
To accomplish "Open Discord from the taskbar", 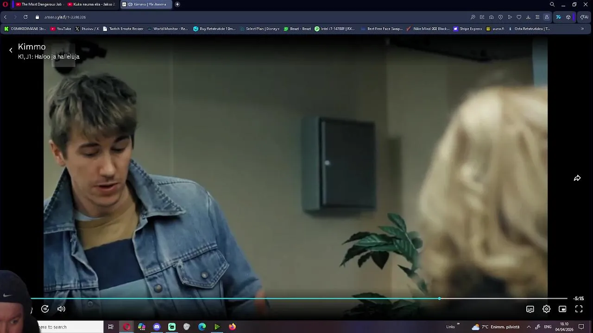I will click(157, 327).
